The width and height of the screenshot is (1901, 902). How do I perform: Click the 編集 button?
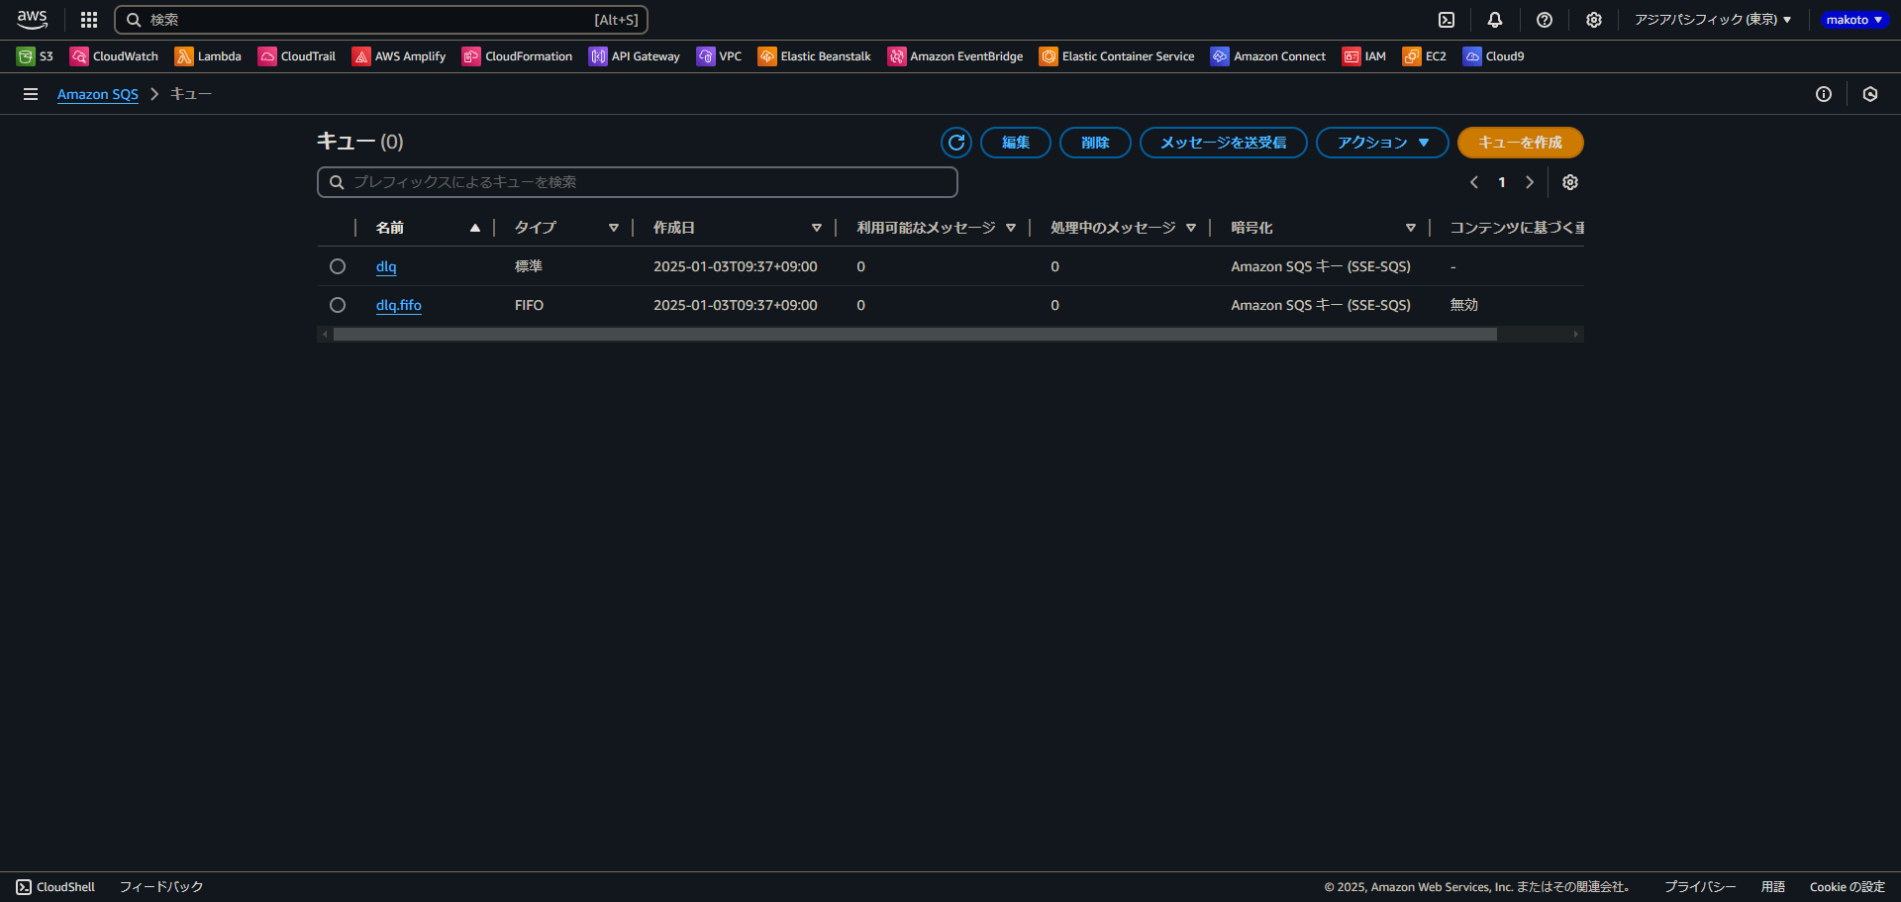tap(1016, 143)
